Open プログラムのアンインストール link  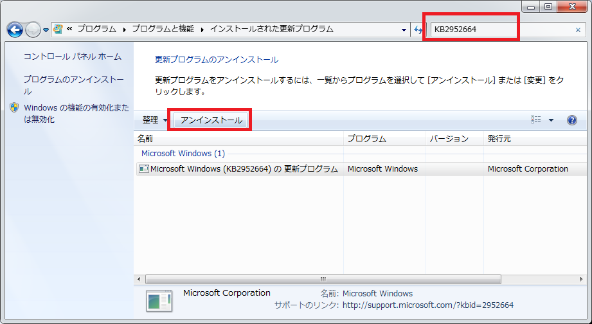[73, 80]
